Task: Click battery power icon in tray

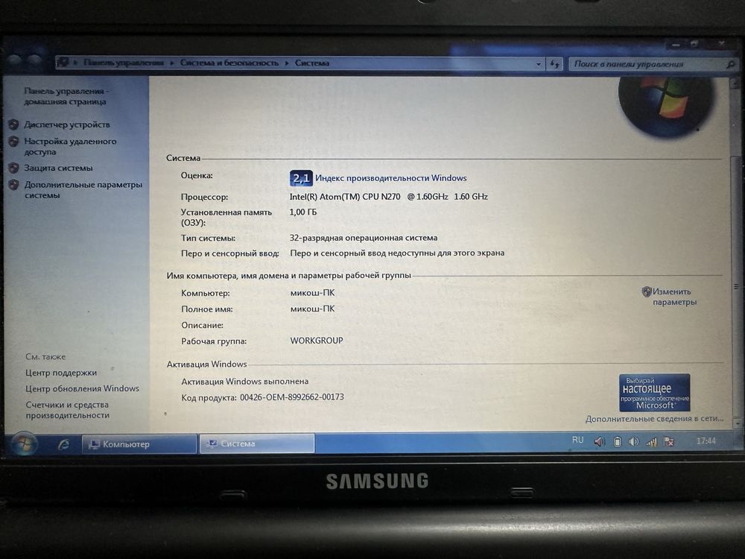Action: click(617, 441)
